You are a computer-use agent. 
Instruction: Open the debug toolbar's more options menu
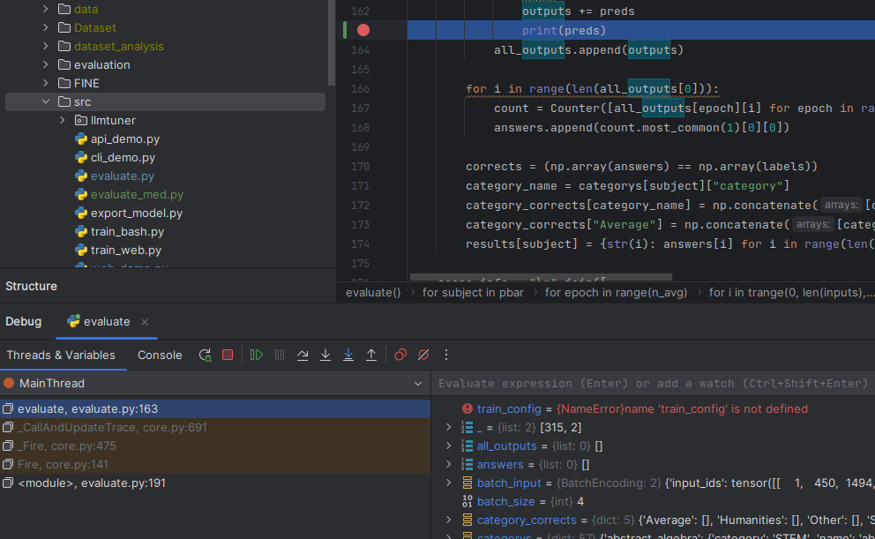(x=445, y=355)
